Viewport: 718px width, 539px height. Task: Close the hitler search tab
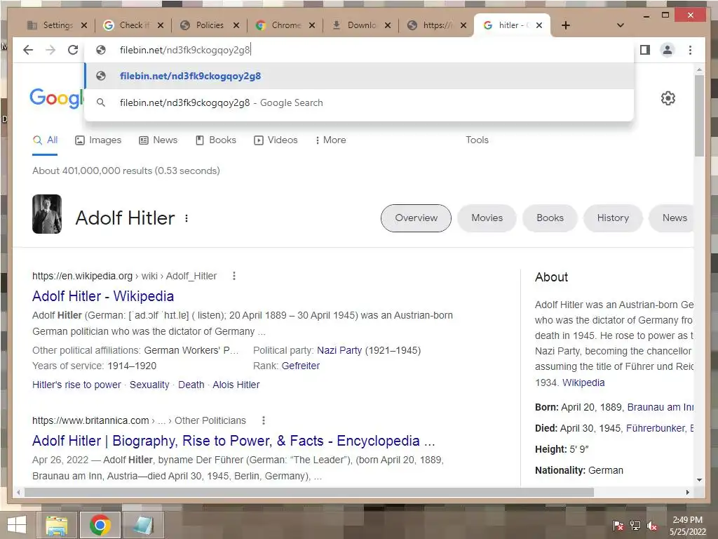(539, 25)
